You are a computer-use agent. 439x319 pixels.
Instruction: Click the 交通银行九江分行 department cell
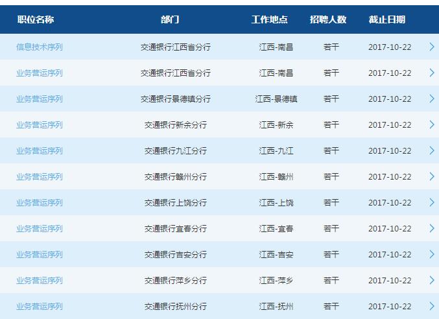click(176, 151)
